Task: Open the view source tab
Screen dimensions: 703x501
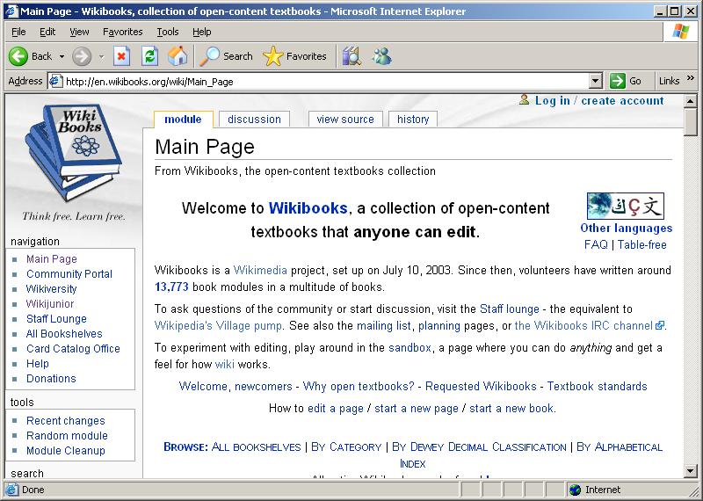Action: click(x=345, y=120)
